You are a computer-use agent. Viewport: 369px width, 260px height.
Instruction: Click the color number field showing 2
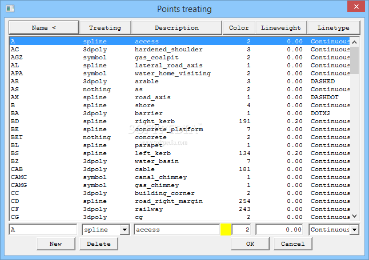241,229
